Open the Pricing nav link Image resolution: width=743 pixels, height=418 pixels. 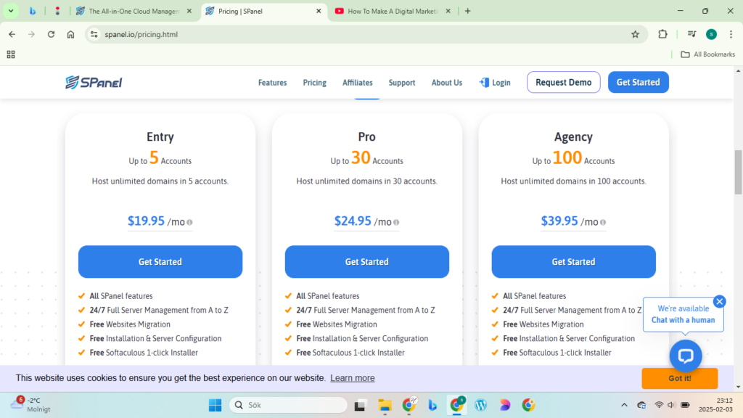315,83
